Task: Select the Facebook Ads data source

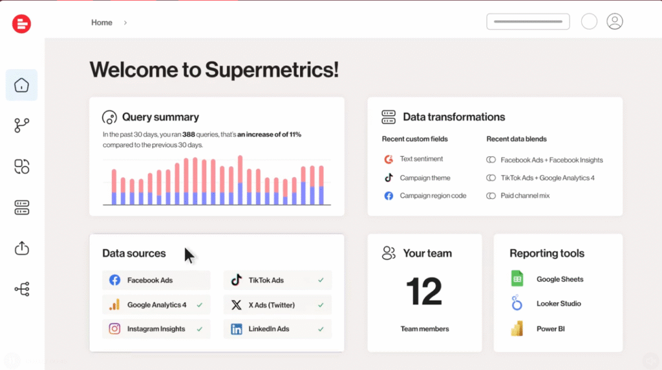Action: [156, 280]
